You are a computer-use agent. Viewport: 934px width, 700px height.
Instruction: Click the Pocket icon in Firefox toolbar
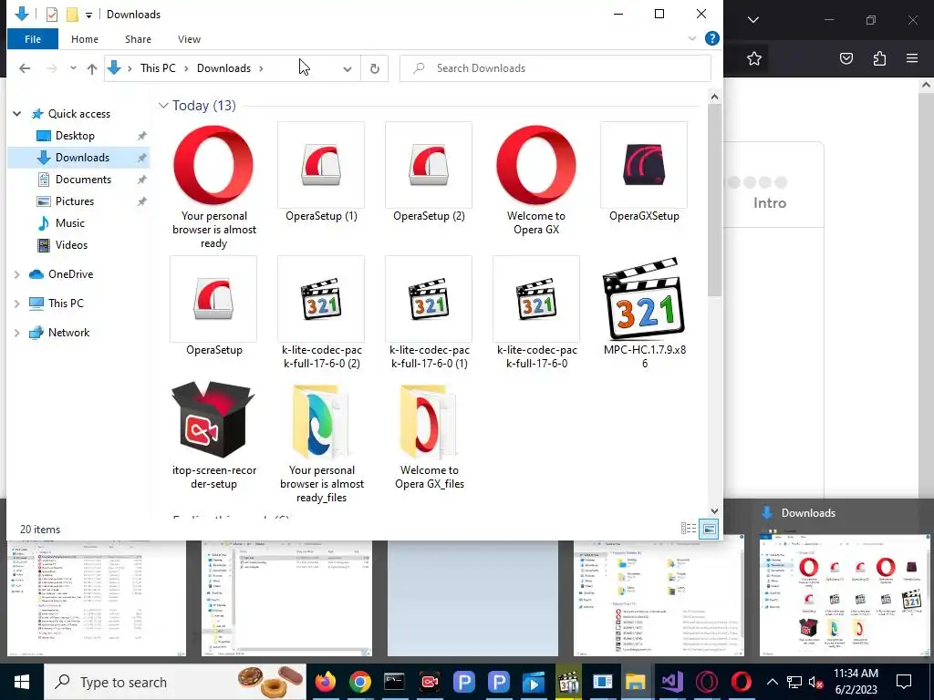(x=846, y=58)
